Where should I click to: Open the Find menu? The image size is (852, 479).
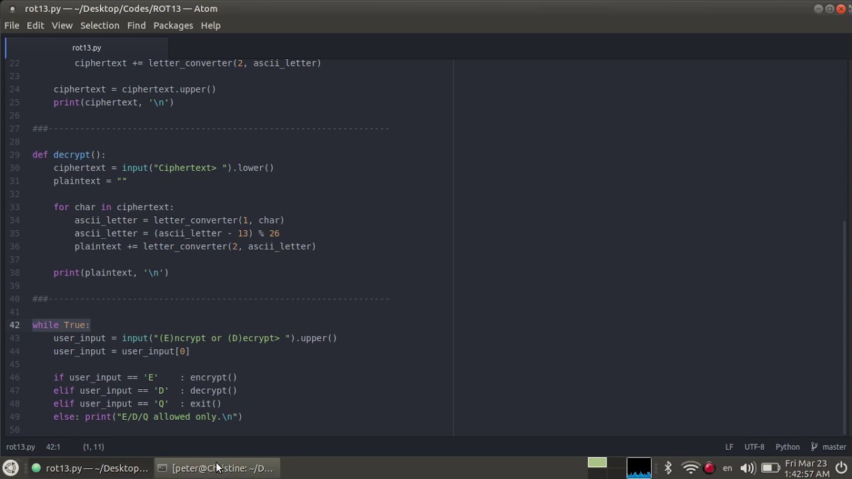pos(136,25)
